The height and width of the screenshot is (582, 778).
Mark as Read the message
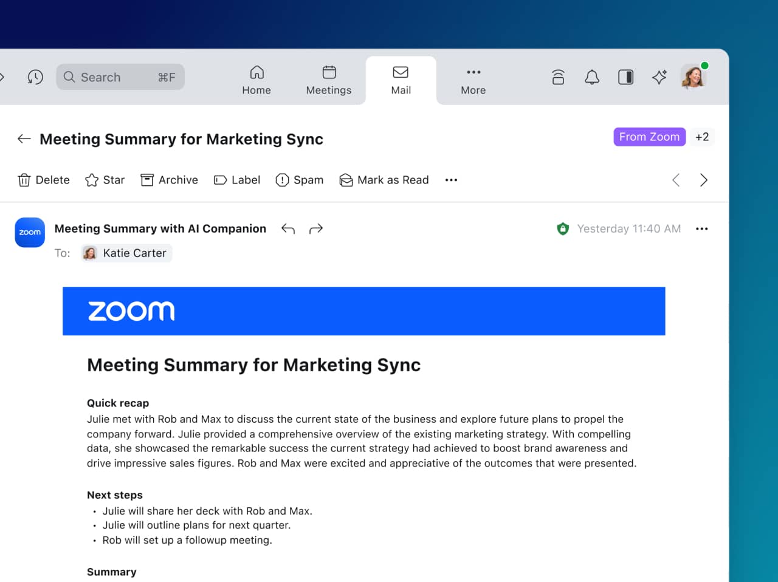click(384, 180)
